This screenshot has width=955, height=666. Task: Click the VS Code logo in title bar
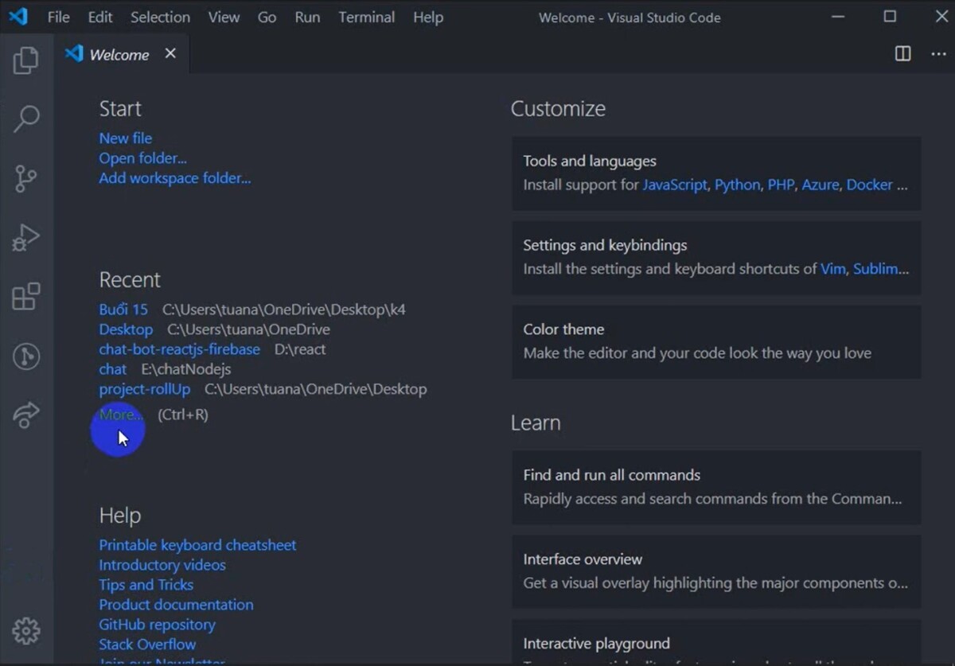[x=18, y=17]
